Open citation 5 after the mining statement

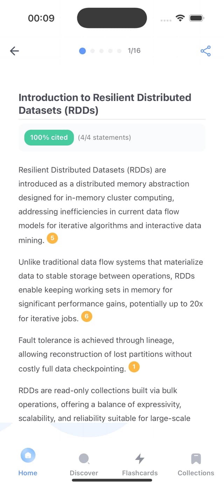(52, 238)
